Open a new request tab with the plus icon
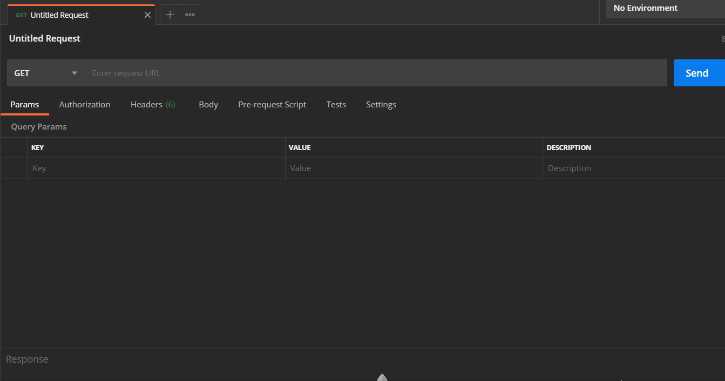This screenshot has height=381, width=725. pyautogui.click(x=170, y=15)
